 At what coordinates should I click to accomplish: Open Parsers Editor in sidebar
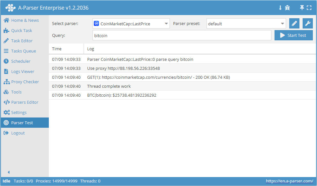[25, 102]
